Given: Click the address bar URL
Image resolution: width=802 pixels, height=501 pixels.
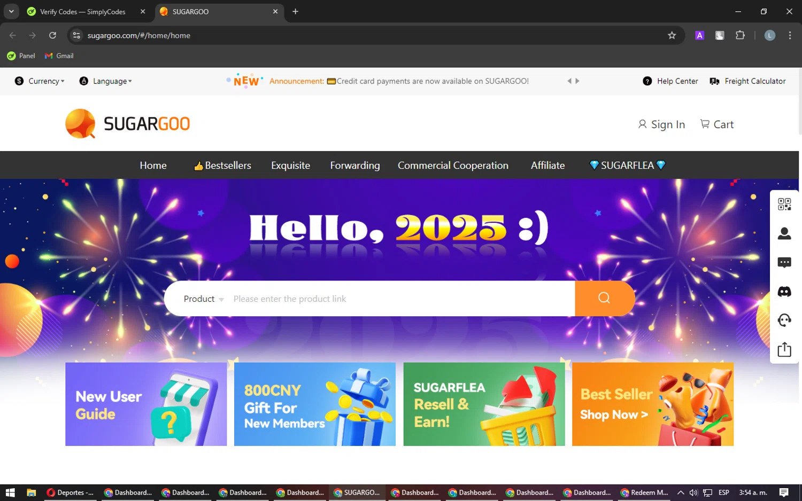Looking at the screenshot, I should [139, 35].
